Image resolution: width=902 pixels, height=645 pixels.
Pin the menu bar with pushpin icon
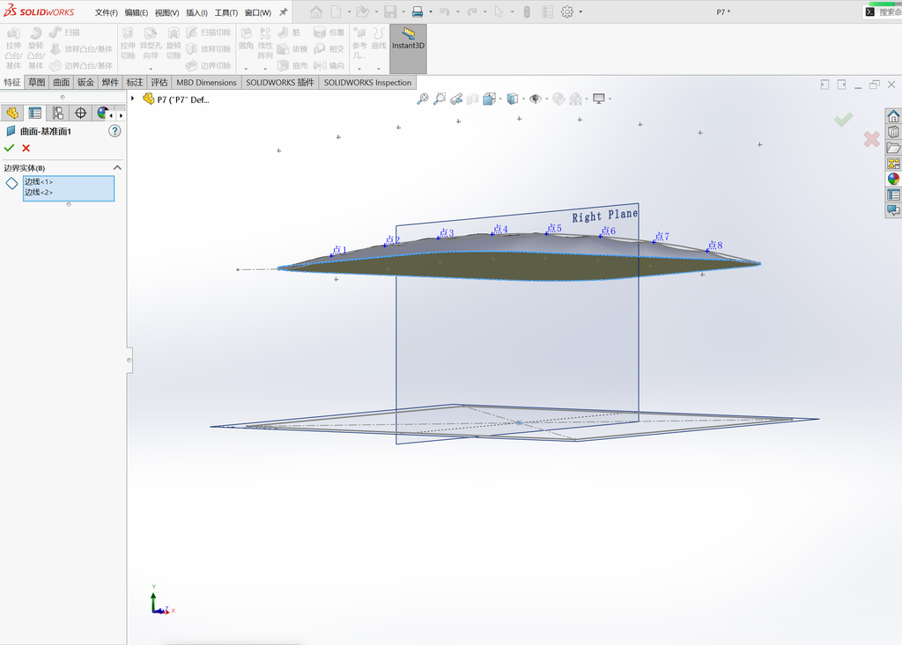tap(283, 12)
